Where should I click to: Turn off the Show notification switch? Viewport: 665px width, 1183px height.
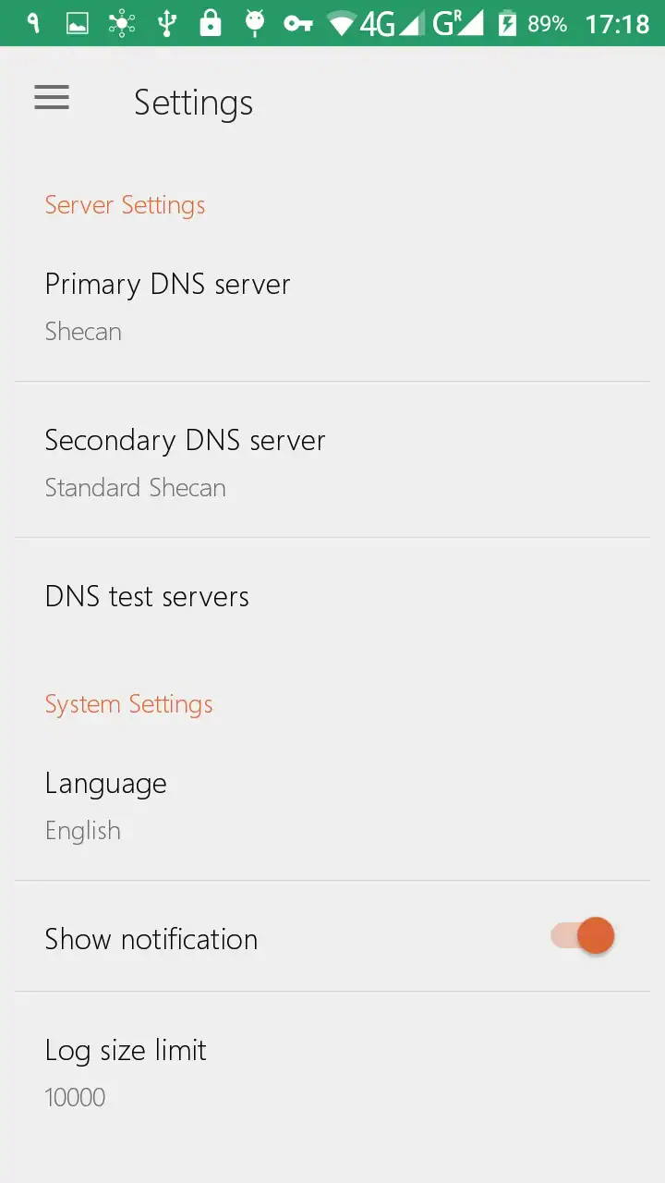(583, 936)
